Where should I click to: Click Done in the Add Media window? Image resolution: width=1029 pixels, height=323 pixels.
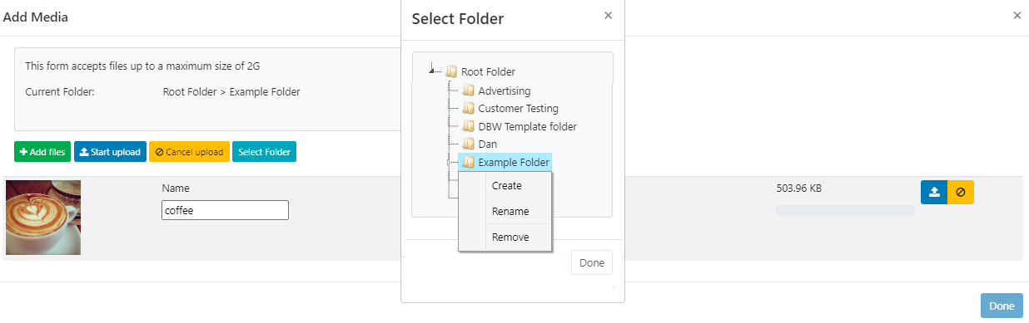[x=1002, y=306]
